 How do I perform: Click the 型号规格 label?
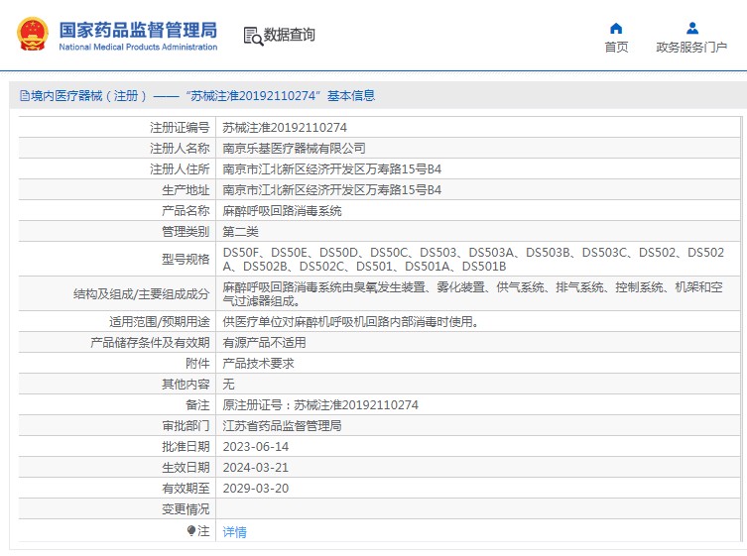coord(186,260)
